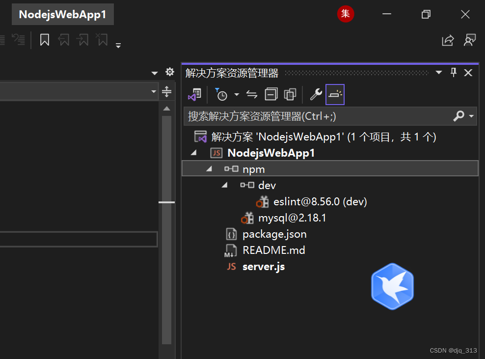
Task: Open search options dropdown arrow
Action: coord(471,116)
